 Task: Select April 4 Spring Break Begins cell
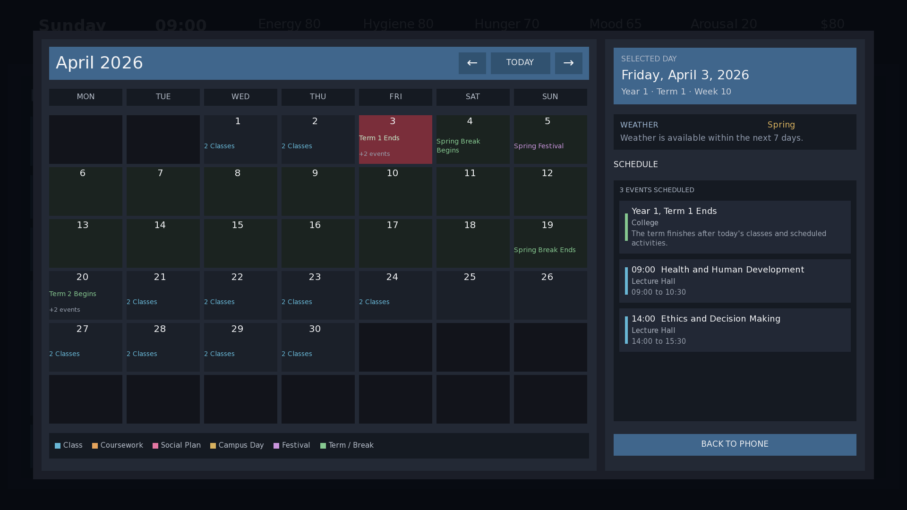473,139
